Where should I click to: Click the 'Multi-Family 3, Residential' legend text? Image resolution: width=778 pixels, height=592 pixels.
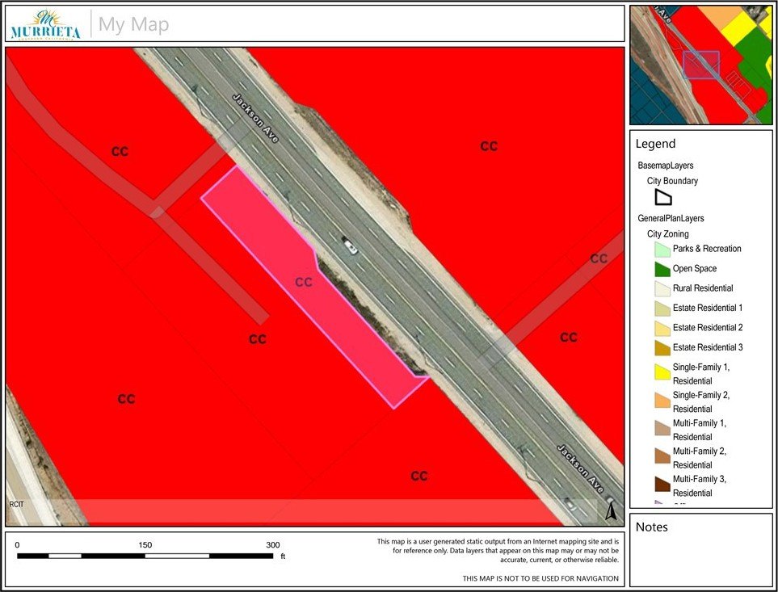click(700, 486)
